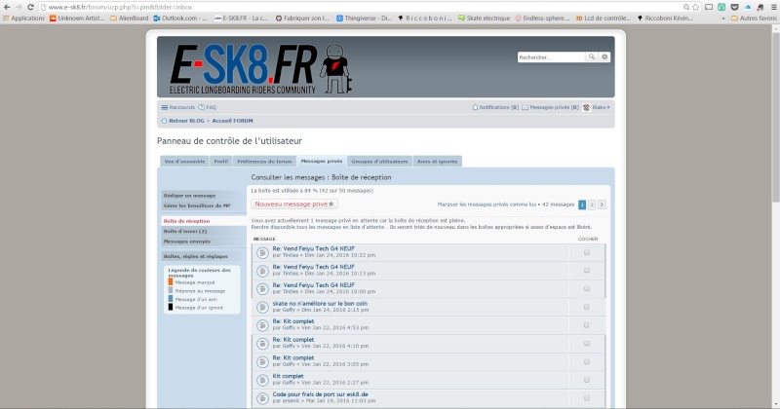Select Boîte de réception folder

click(203, 221)
